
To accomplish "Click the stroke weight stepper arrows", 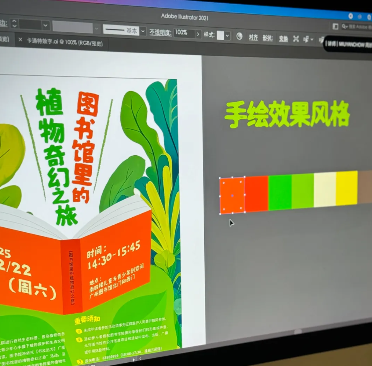I will point(15,23).
